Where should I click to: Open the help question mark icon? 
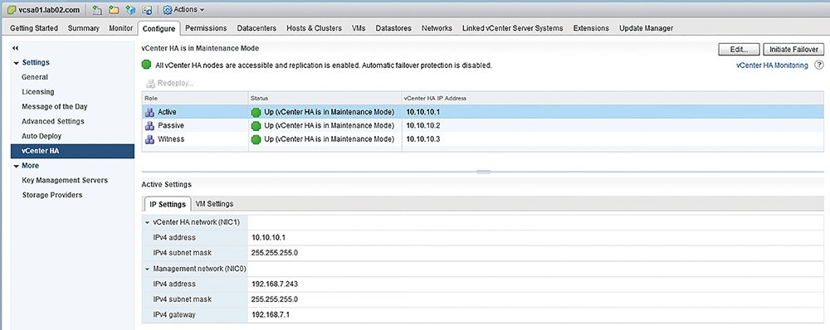pyautogui.click(x=819, y=65)
